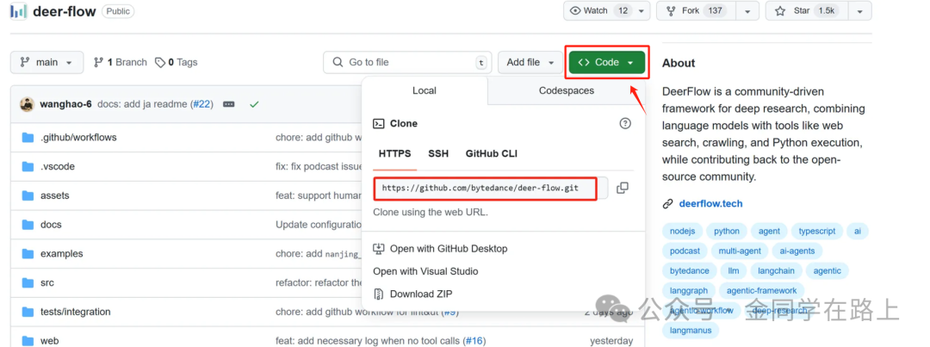Open the docs folder name
The width and height of the screenshot is (930, 347).
[51, 225]
